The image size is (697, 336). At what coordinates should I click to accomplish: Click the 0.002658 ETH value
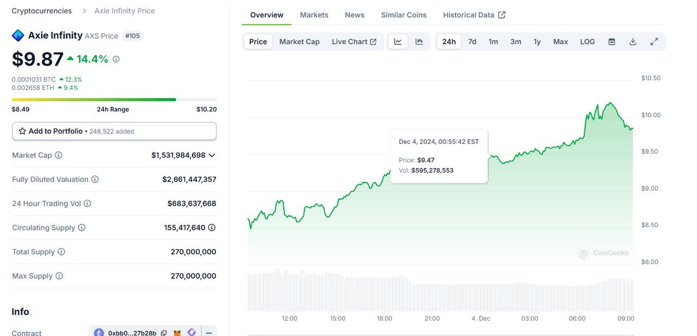coord(33,88)
